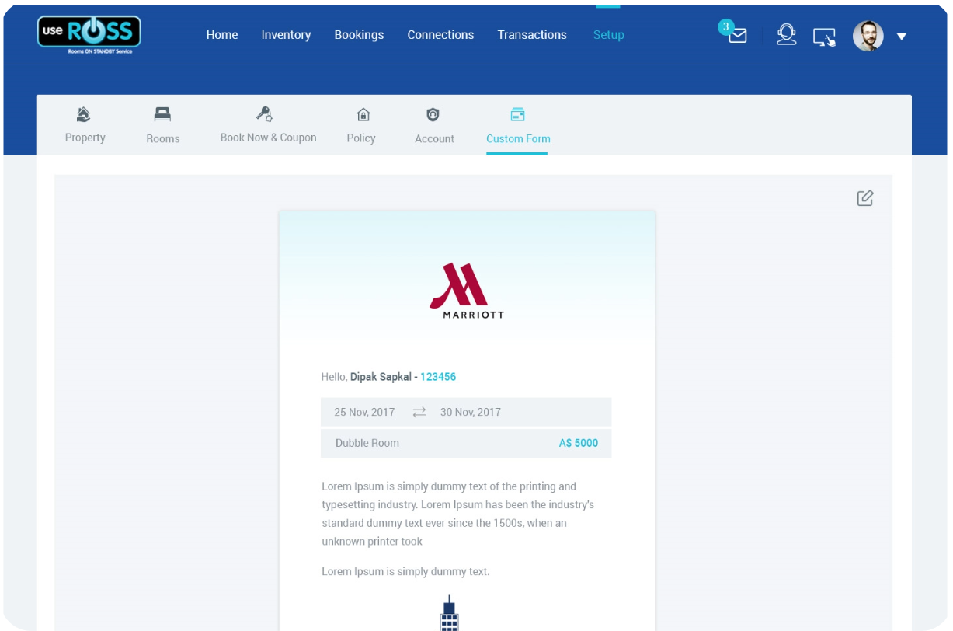Switch to the Policy tab label
This screenshot has height=631, width=953.
[361, 138]
